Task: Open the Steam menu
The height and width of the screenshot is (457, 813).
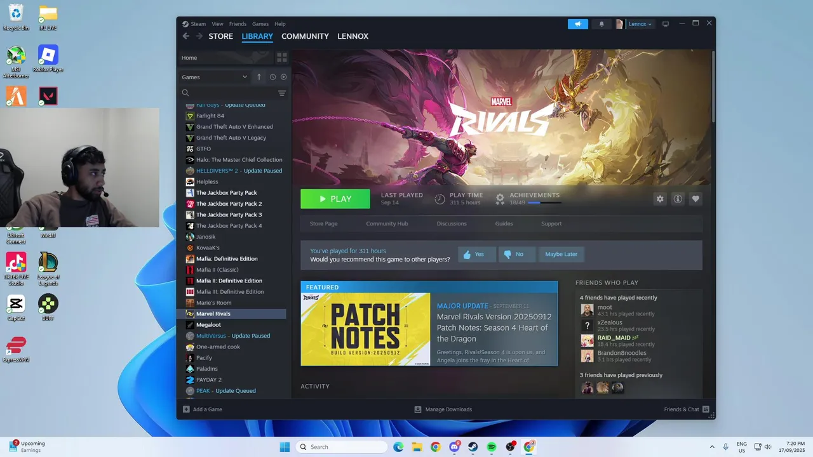Action: 198,24
